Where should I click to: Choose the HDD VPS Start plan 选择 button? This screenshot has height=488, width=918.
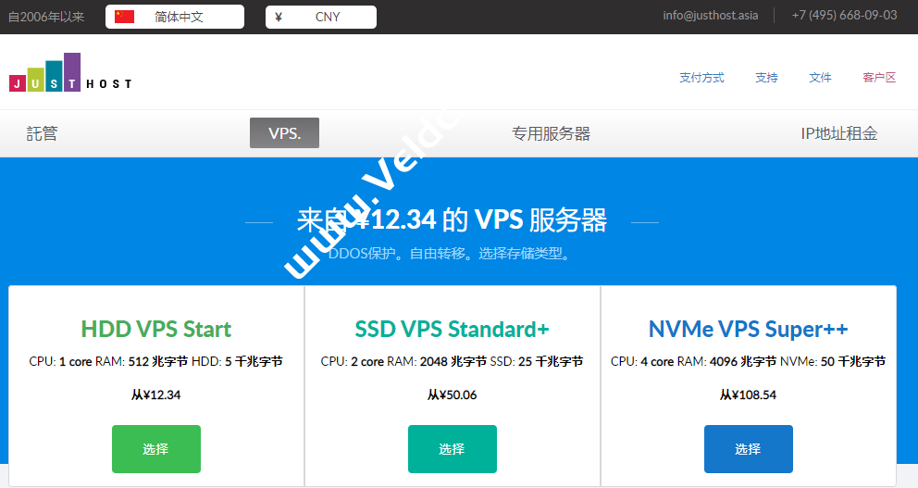pyautogui.click(x=156, y=449)
